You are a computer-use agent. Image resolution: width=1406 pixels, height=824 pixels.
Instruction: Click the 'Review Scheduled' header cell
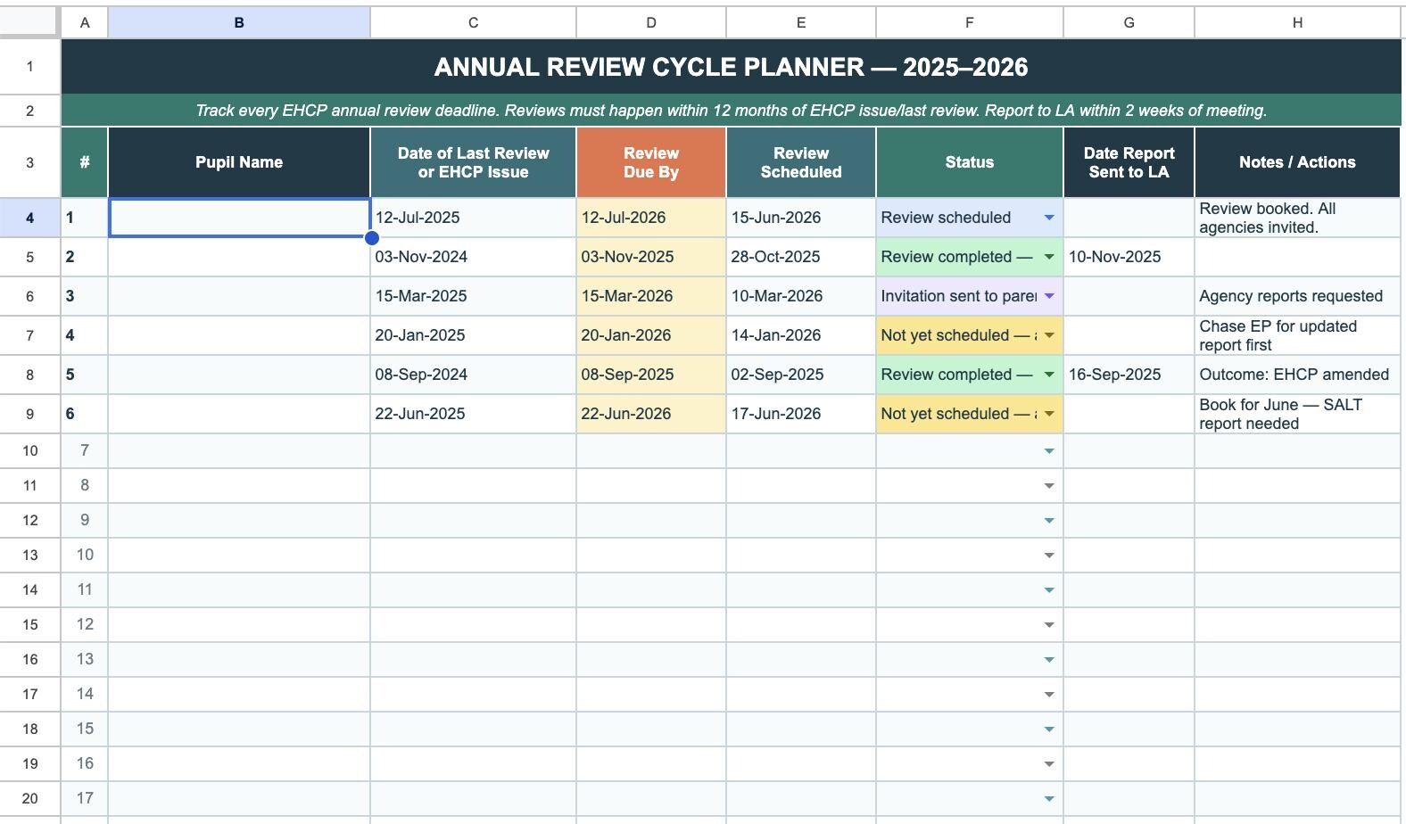pyautogui.click(x=801, y=162)
